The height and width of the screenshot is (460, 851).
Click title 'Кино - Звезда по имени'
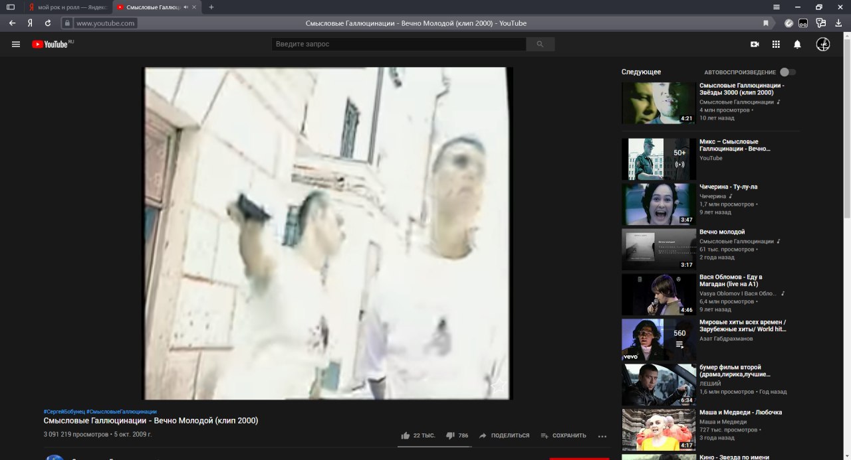point(734,457)
